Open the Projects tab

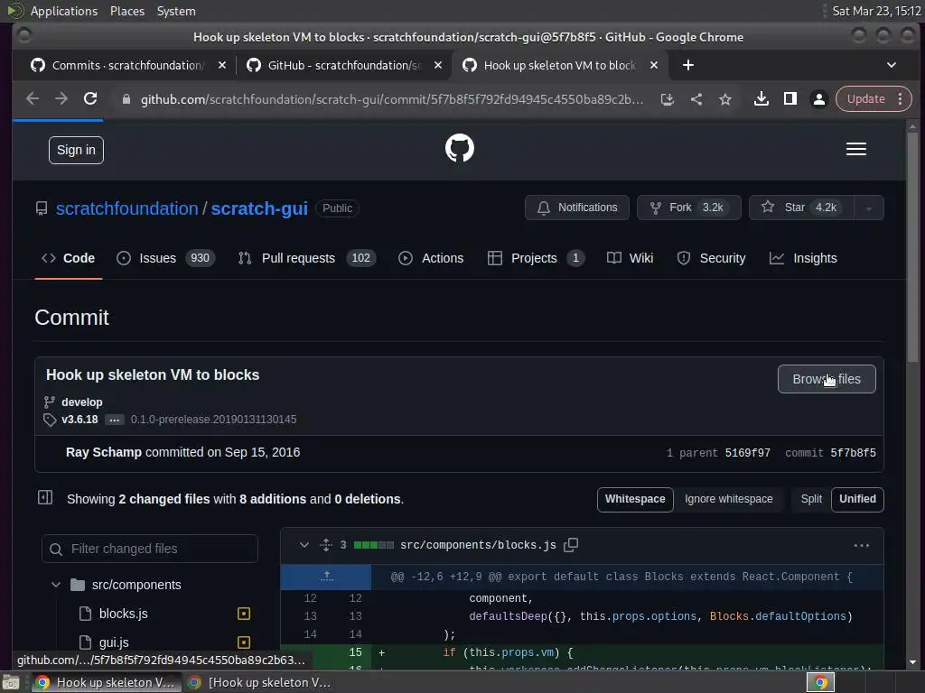coord(536,258)
